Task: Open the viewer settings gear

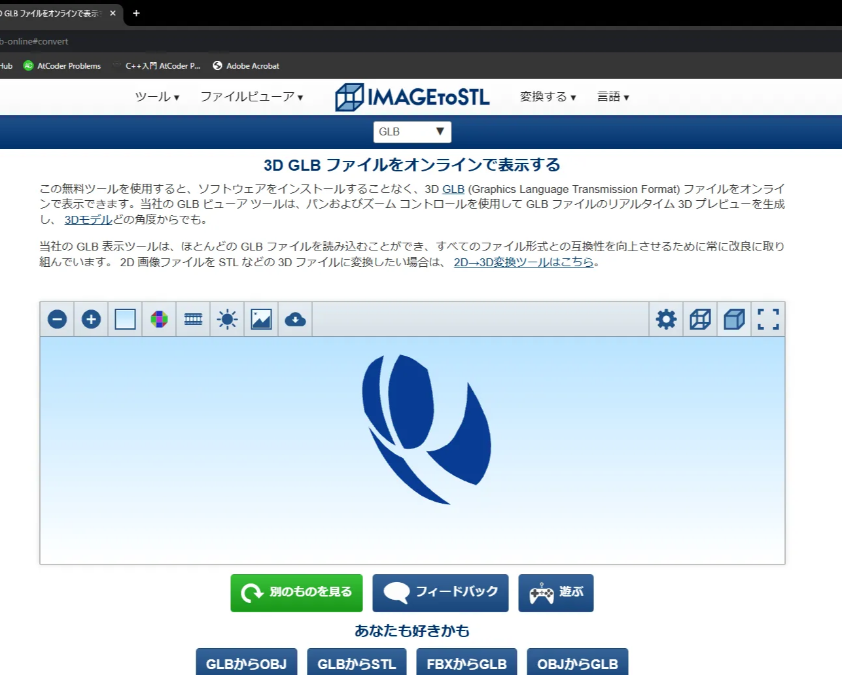Action: (x=665, y=319)
